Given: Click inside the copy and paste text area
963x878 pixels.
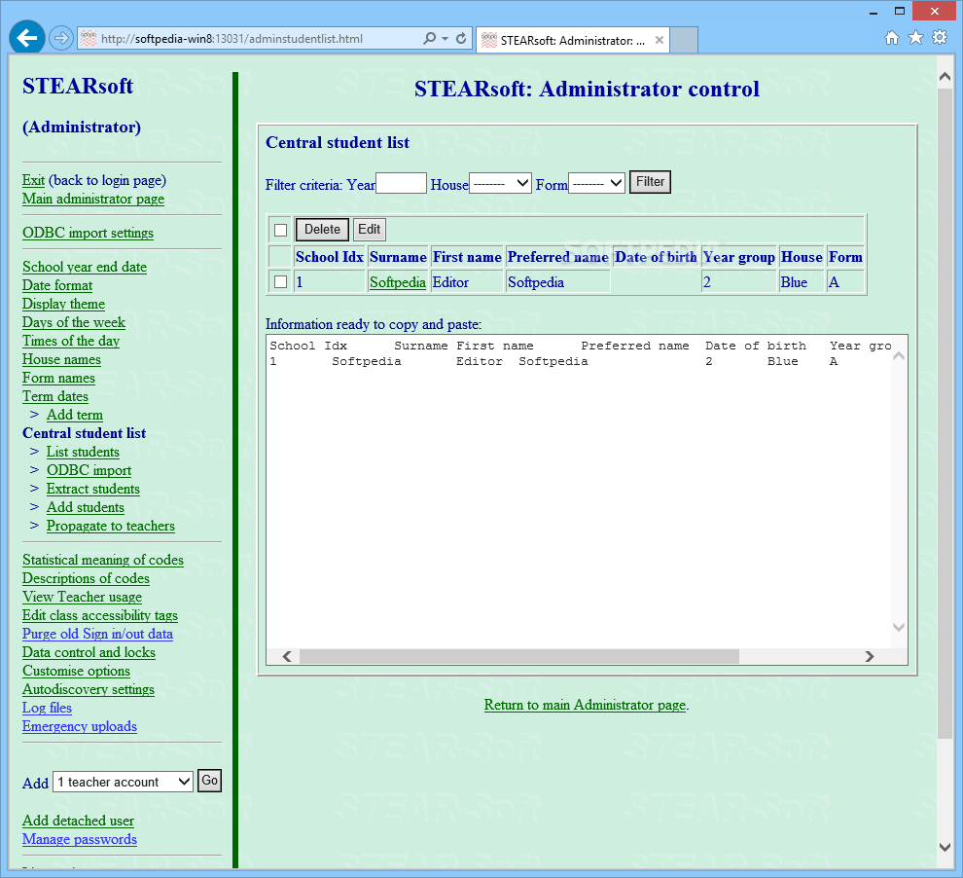Looking at the screenshot, I should pos(579,492).
